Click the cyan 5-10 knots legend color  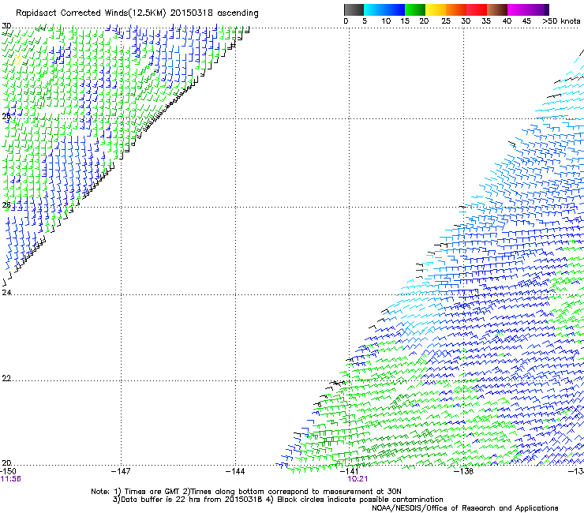click(374, 9)
